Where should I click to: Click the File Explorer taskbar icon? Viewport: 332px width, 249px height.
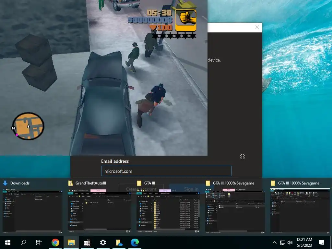pos(71,243)
